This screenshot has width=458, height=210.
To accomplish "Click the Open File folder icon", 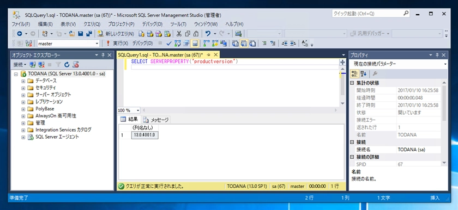I will 72,34.
